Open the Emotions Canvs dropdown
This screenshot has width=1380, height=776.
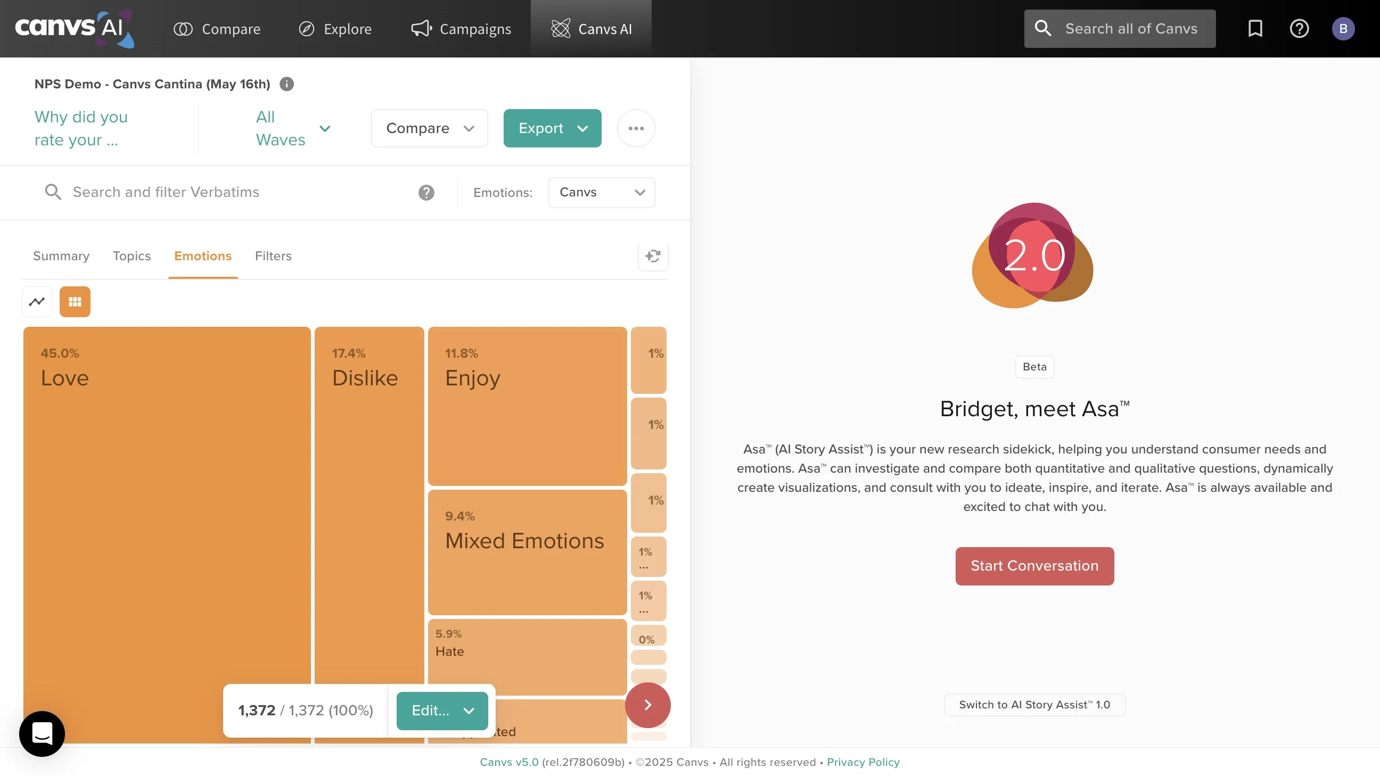pos(601,193)
